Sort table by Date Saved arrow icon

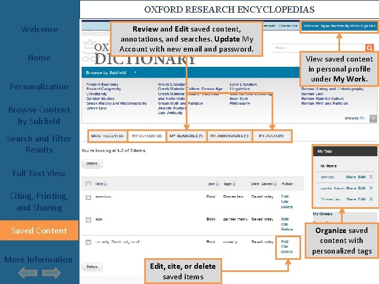click(x=275, y=184)
